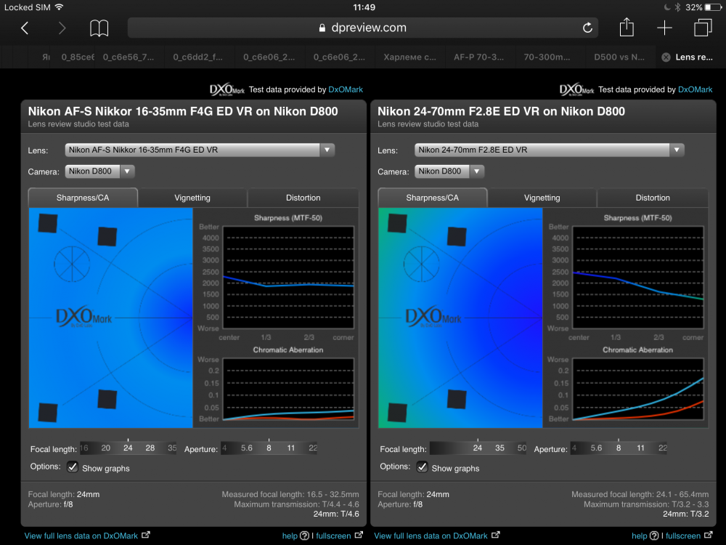
Task: Open Lens dropdown showing Nikon 24-70mm F2.8E
Action: coord(549,150)
